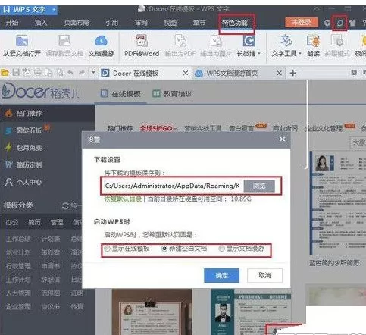Click the refresh icon next to 模板分类
The height and width of the screenshot is (335, 366).
click(65, 206)
